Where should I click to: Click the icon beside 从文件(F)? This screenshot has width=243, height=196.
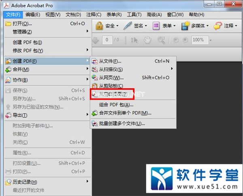point(94,62)
